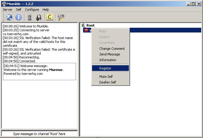
Task: Click 'vs.tserverhq.com.' in the log
Action: 16,34
